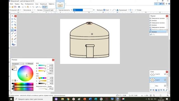
Task: Open the help question mark icon
Action: 169,4
